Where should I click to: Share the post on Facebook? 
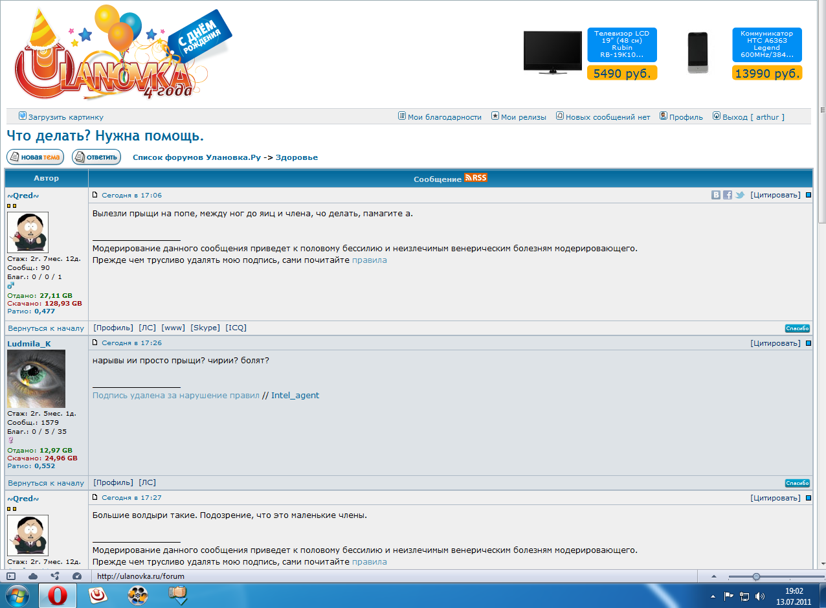point(728,194)
